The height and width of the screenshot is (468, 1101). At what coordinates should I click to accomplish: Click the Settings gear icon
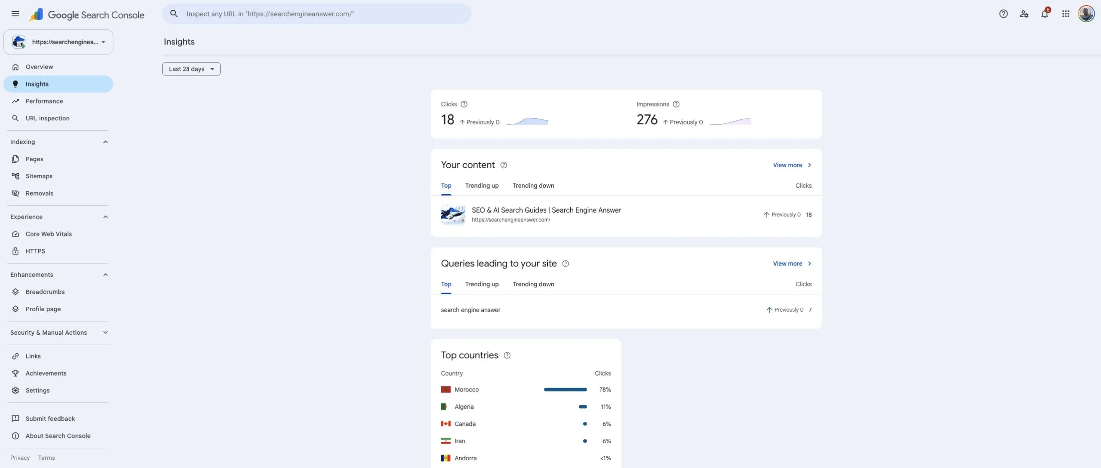click(15, 391)
